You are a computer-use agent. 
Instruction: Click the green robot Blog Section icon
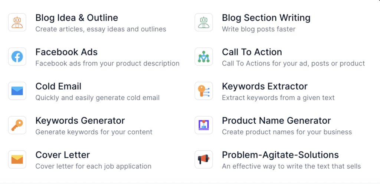tap(204, 22)
